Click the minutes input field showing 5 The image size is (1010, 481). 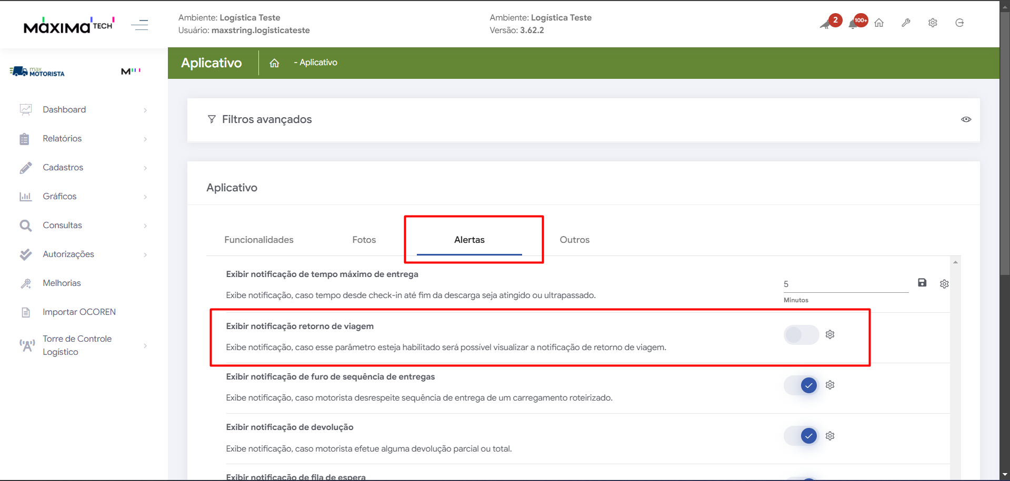pyautogui.click(x=845, y=284)
